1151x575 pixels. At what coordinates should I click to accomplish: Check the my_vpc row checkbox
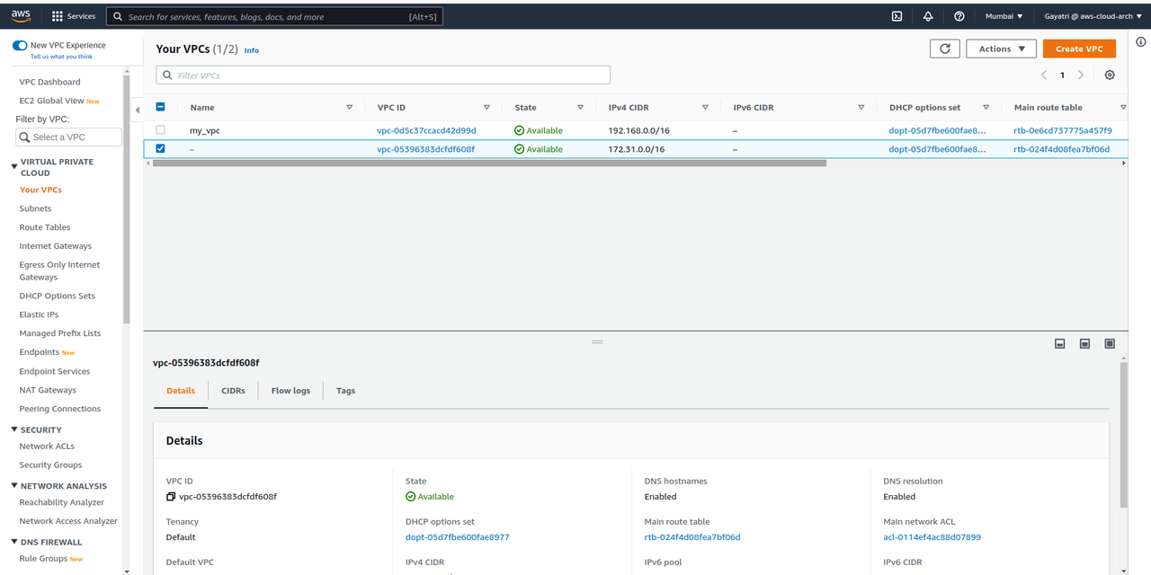[161, 130]
